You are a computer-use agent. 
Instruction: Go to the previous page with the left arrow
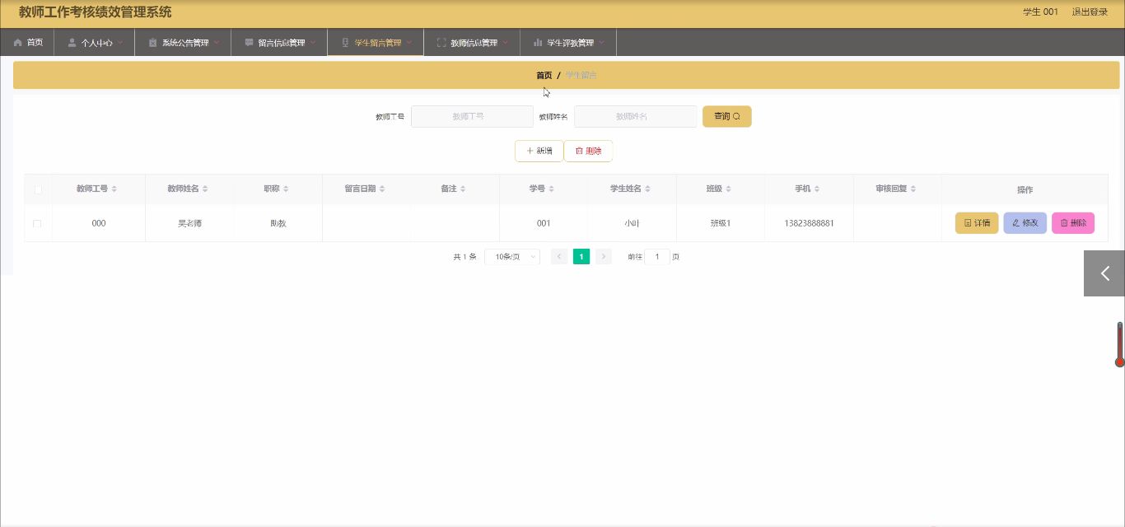pyautogui.click(x=559, y=257)
